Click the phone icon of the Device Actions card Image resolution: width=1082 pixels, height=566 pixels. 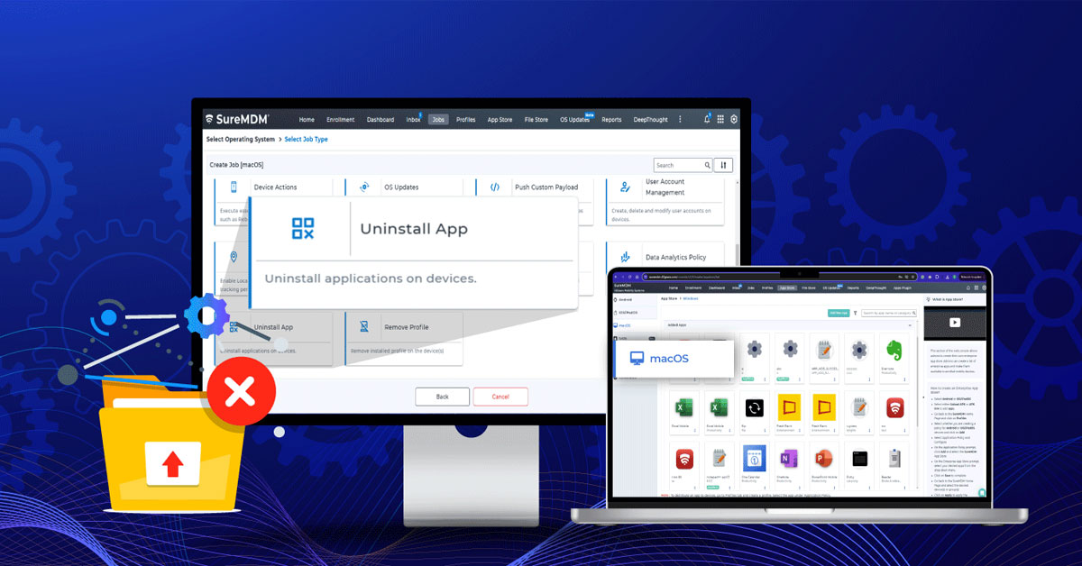234,187
